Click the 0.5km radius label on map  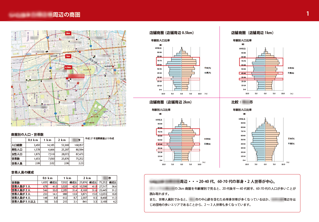68,67
